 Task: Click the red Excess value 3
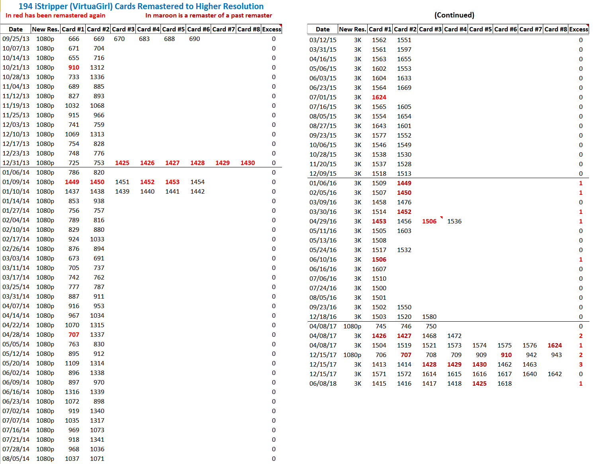(581, 365)
